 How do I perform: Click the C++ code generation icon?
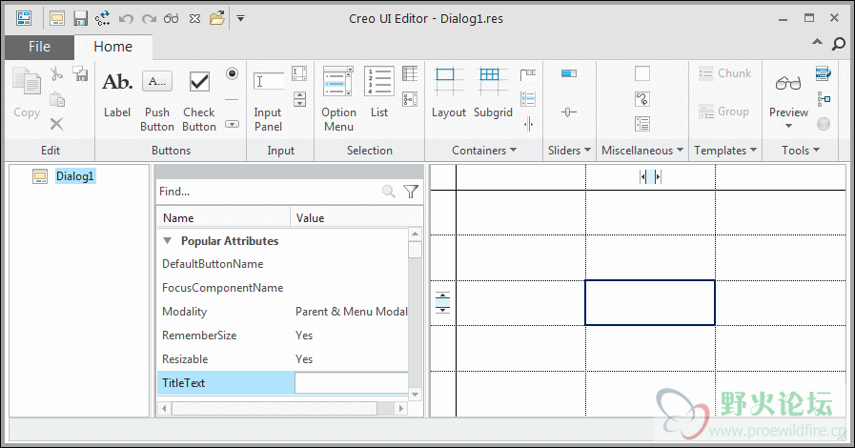(x=102, y=18)
